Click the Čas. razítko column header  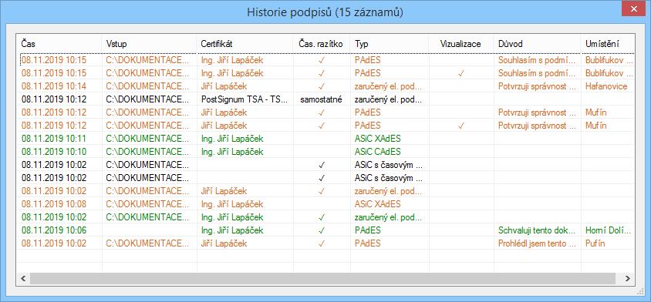click(x=322, y=44)
